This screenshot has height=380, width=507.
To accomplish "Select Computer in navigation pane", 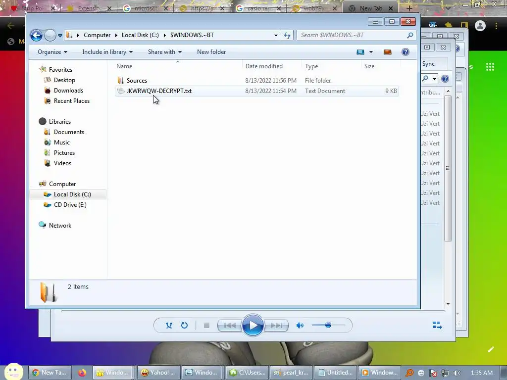I will 62,184.
